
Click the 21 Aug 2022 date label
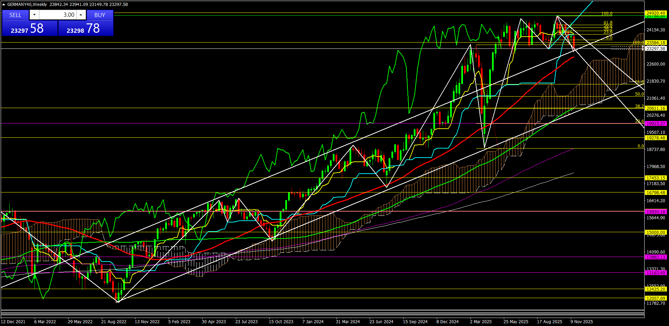point(113,322)
